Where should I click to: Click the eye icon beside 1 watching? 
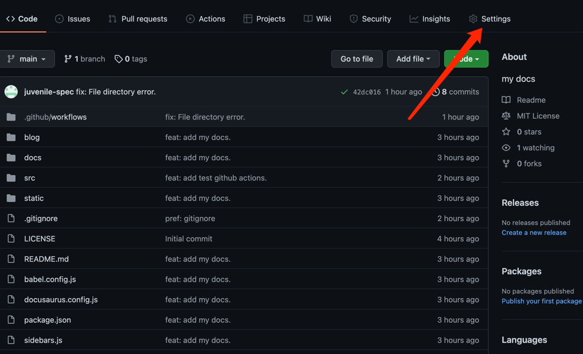(506, 148)
